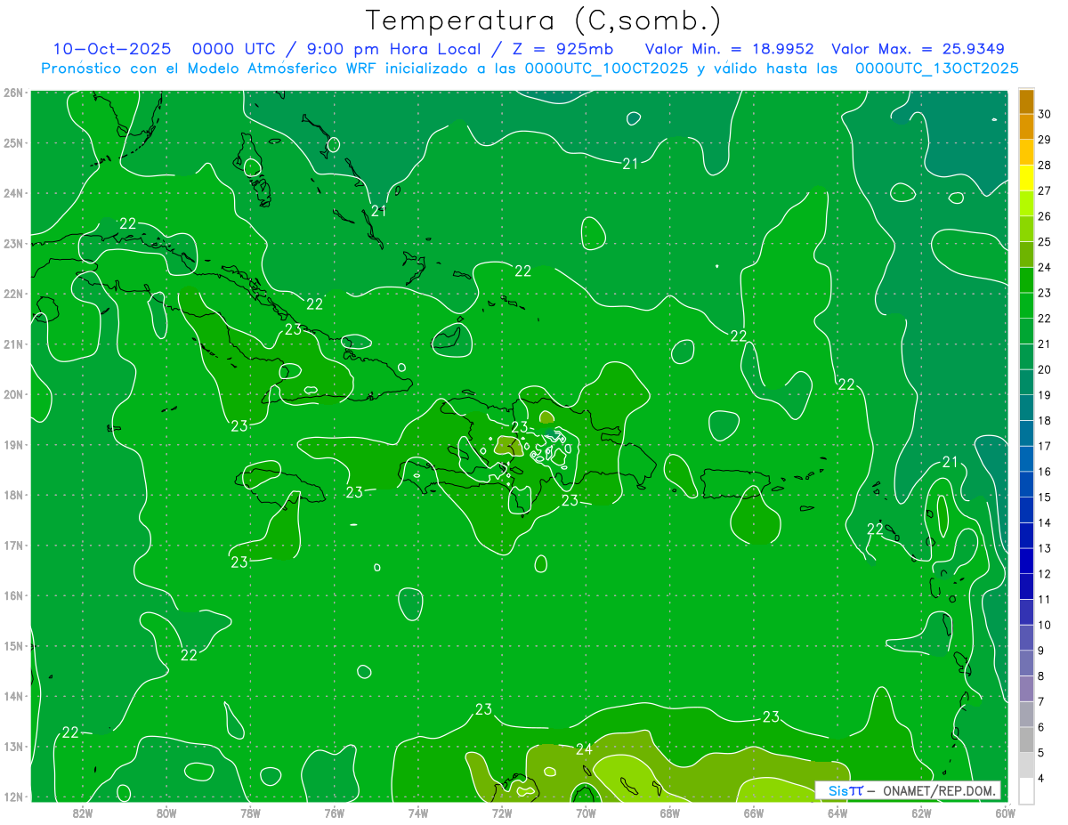Viewport: 1068px width, 825px height.
Task: Click the "ONAMET/REP.DOM." credit label
Action: coord(940,790)
